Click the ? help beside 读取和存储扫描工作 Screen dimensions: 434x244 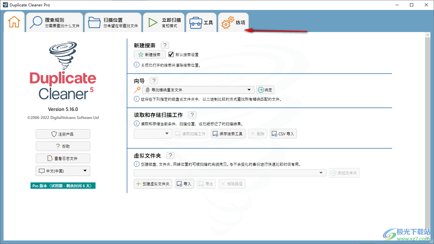tap(192, 115)
